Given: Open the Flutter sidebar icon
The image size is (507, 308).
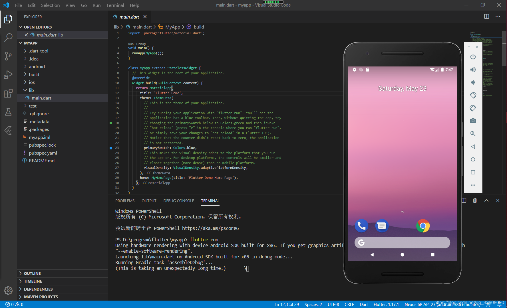Looking at the screenshot, I should point(8,130).
